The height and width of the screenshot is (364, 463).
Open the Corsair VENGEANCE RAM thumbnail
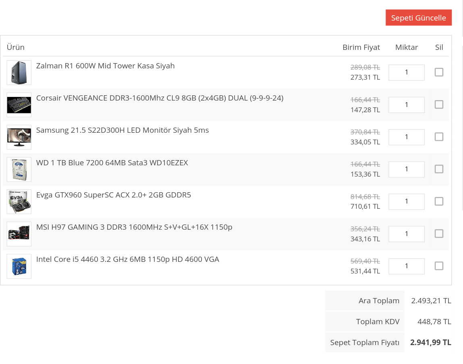19,105
